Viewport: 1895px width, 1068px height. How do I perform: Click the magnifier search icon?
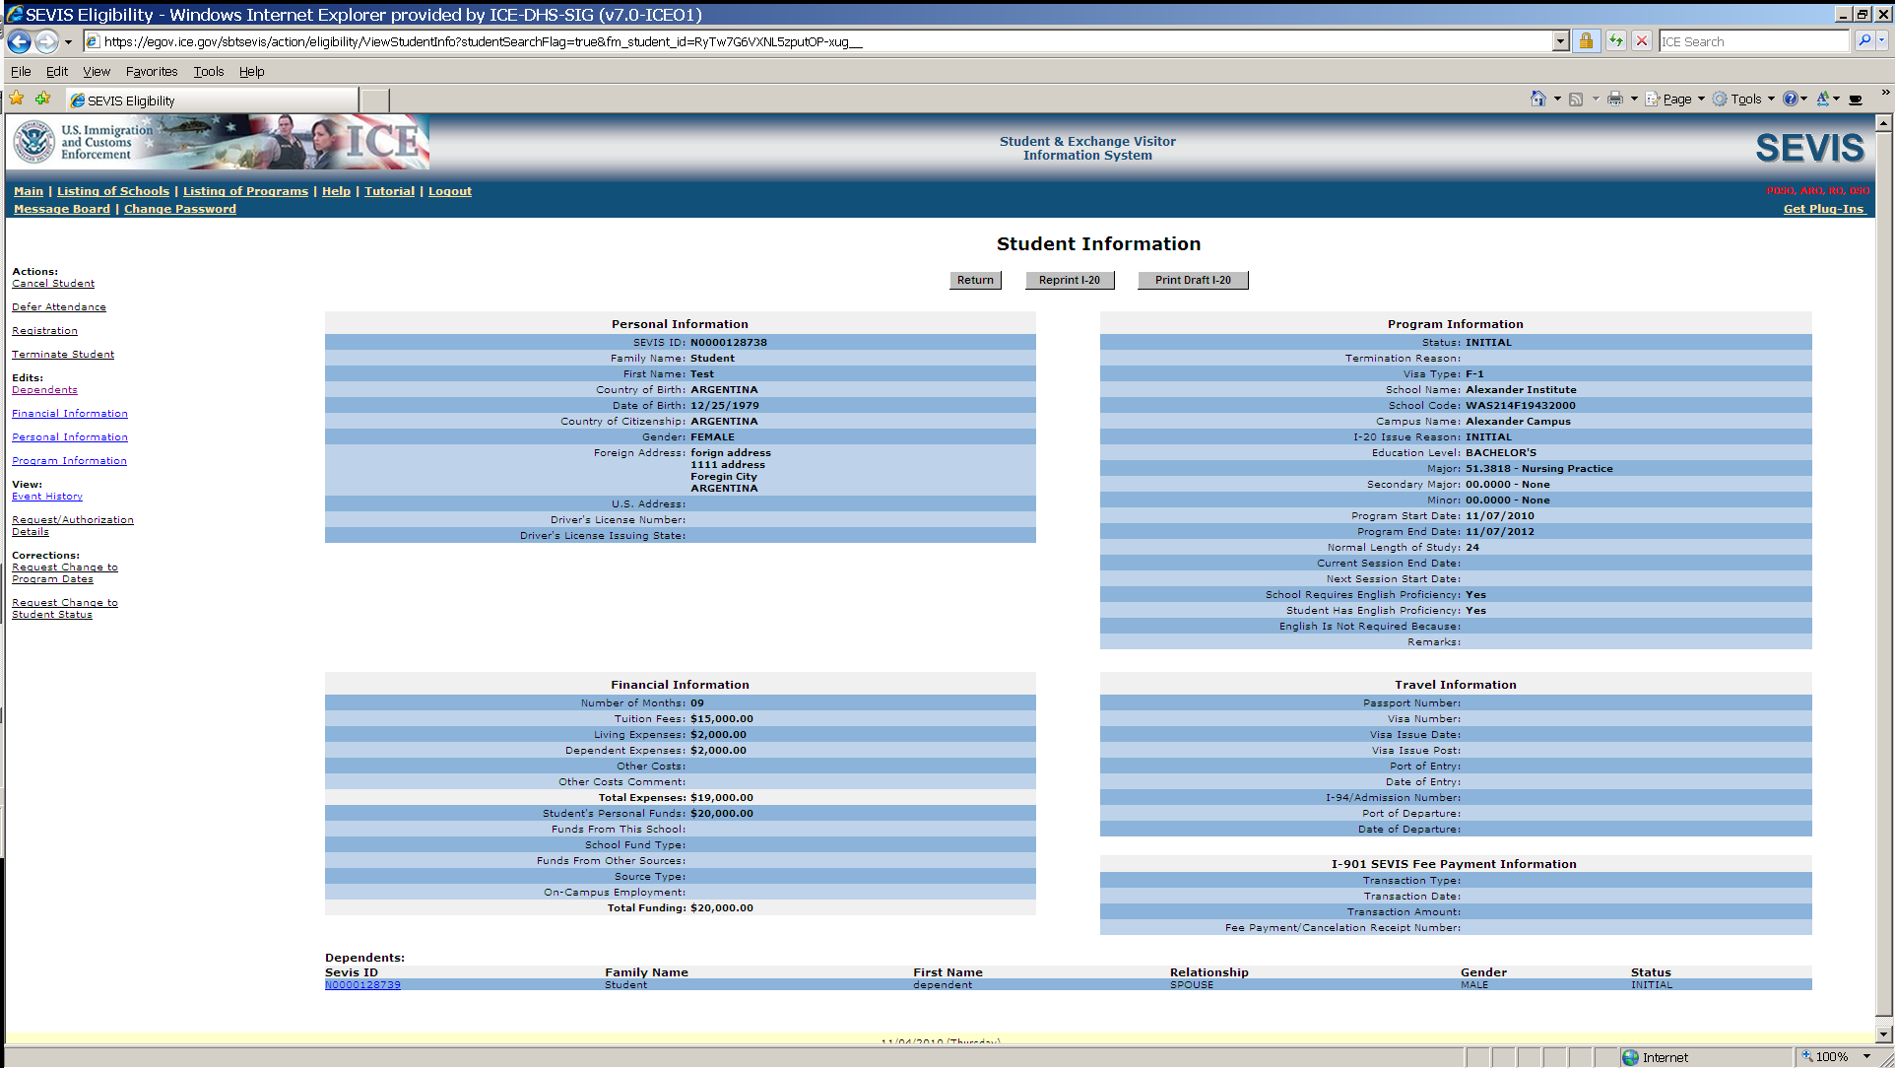tap(1863, 41)
